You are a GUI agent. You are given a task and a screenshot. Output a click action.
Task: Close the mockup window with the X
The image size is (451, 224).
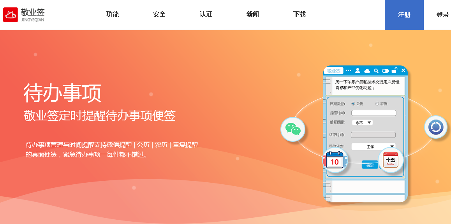(403, 71)
